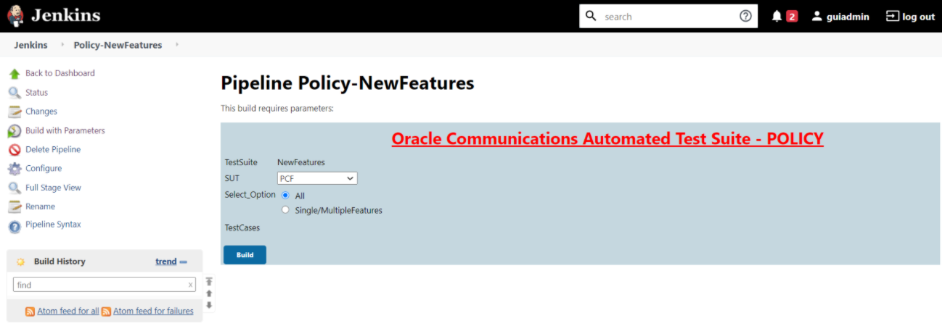Open the search help question icon

point(745,16)
